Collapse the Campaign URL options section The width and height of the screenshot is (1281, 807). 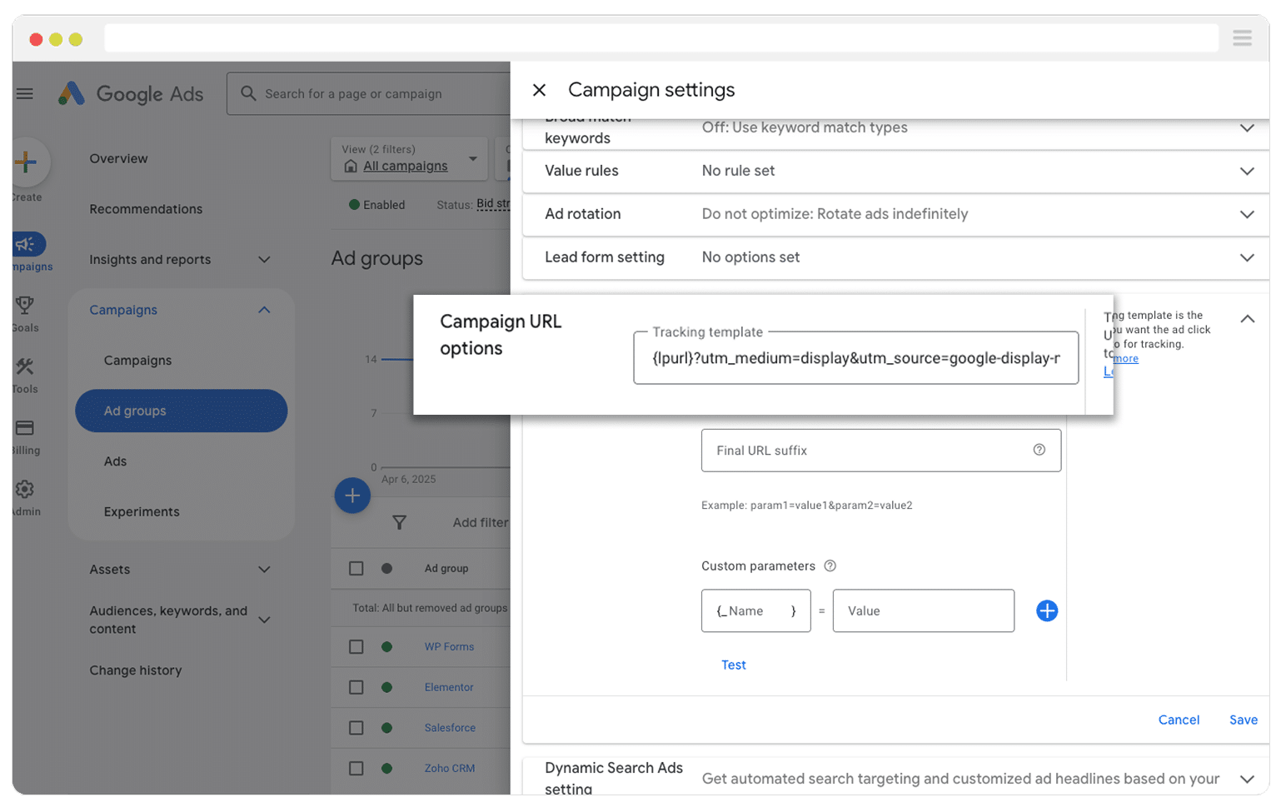[x=1247, y=319]
